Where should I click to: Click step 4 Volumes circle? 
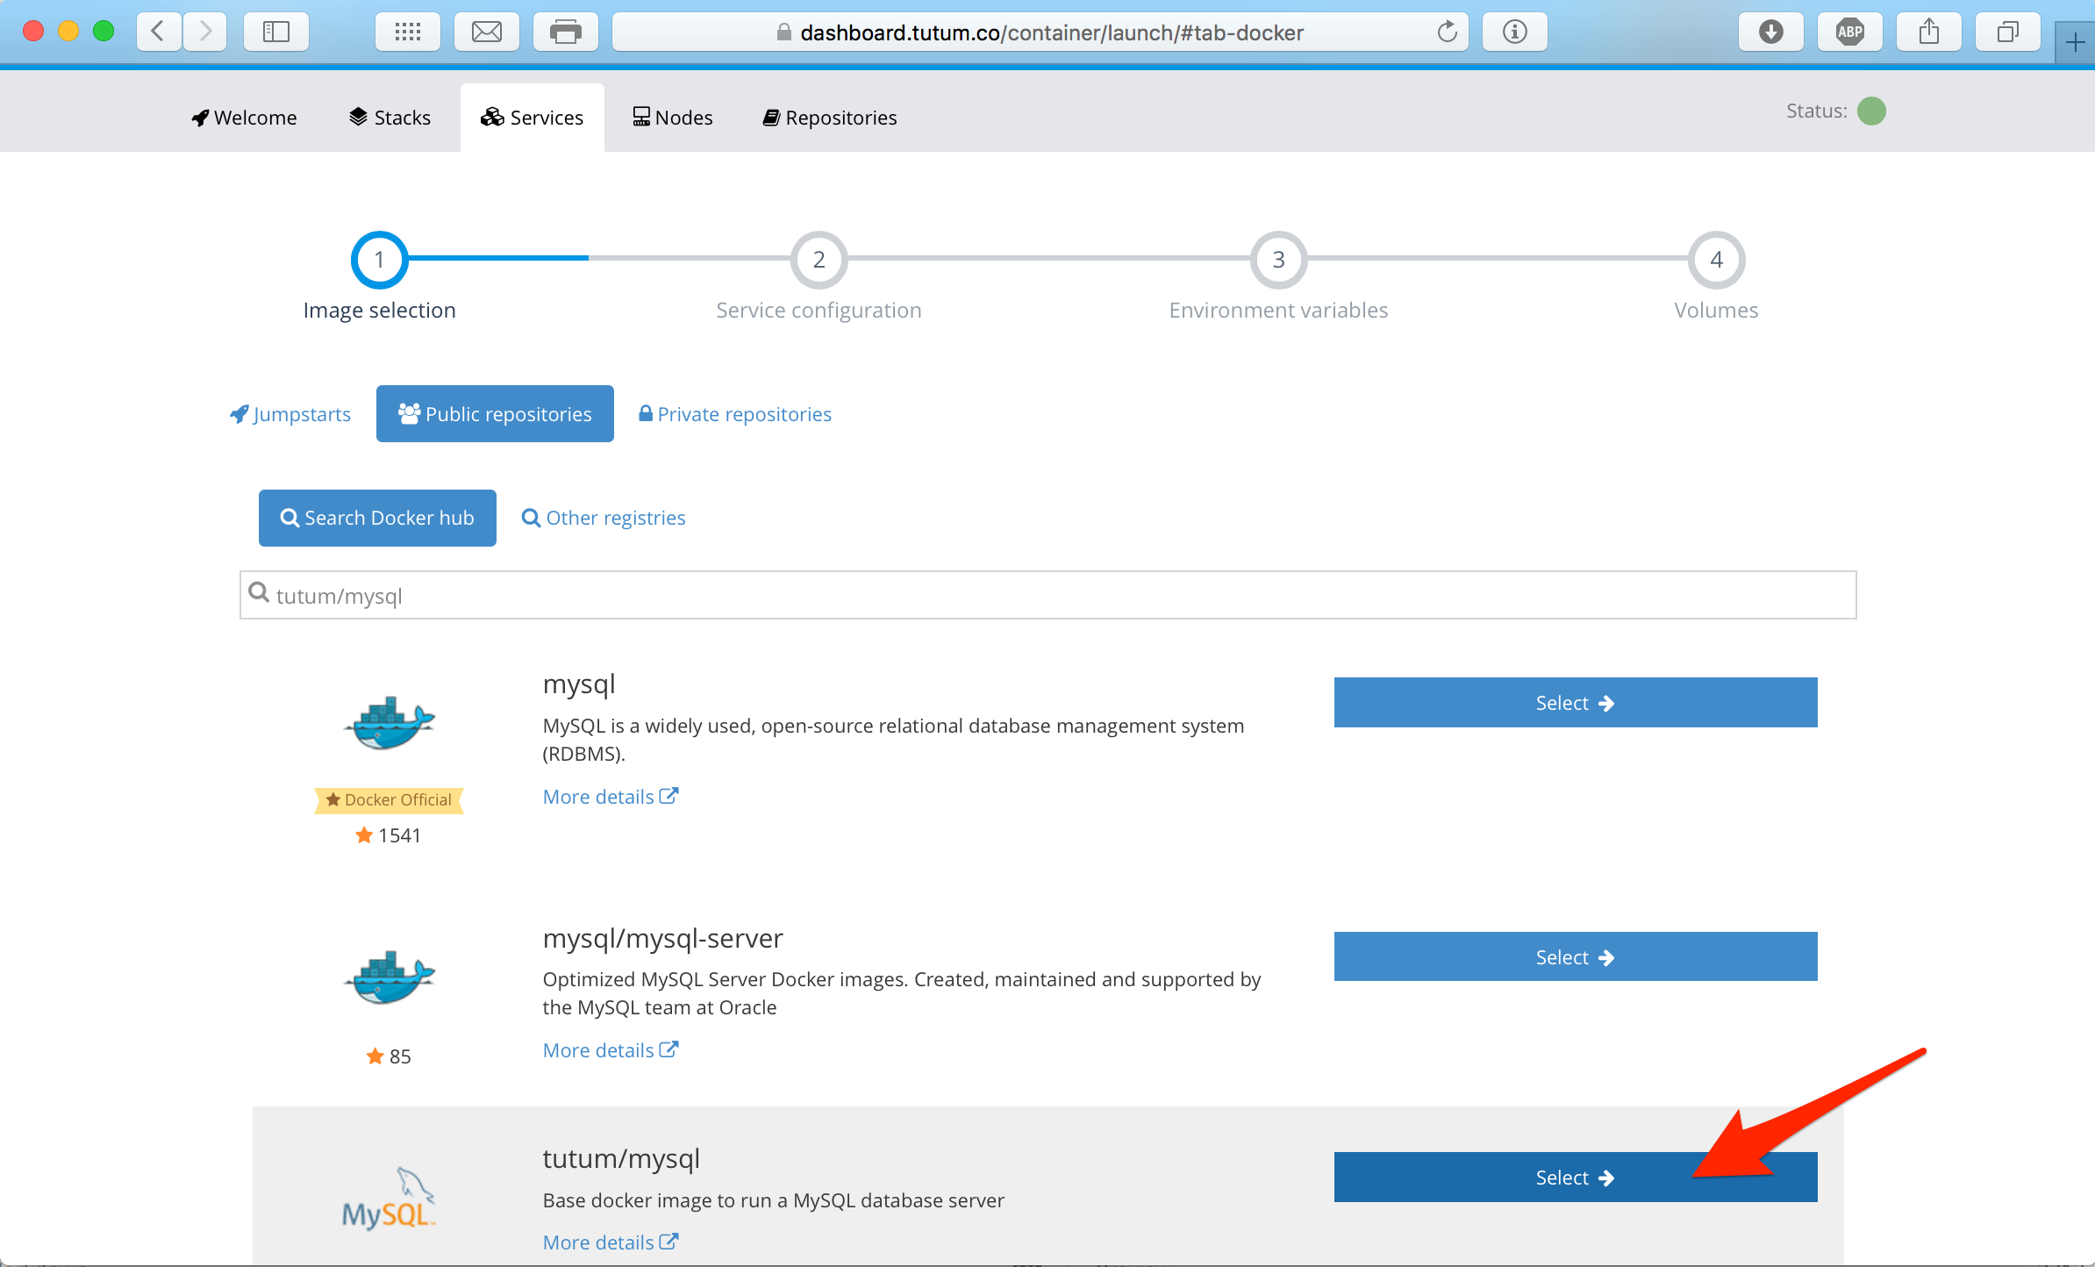1716,260
